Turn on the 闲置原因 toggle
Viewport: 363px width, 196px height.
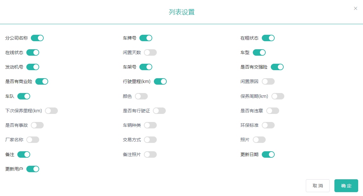268,81
